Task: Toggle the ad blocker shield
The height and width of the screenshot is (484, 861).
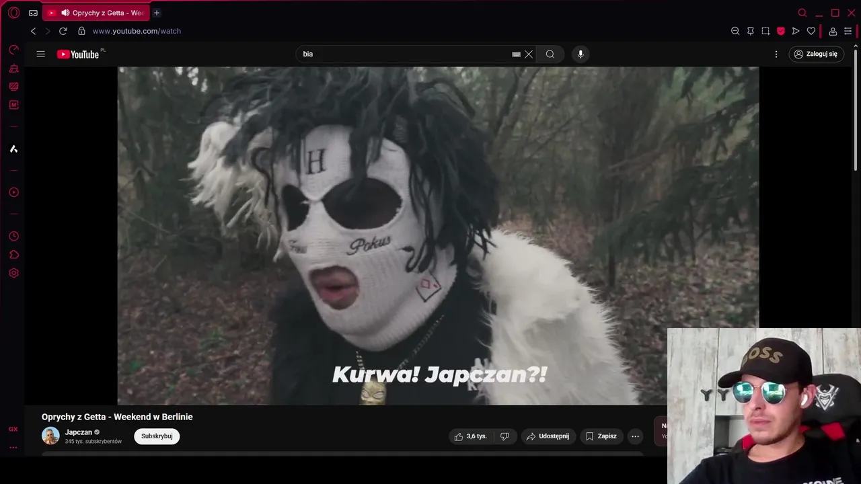Action: click(781, 31)
